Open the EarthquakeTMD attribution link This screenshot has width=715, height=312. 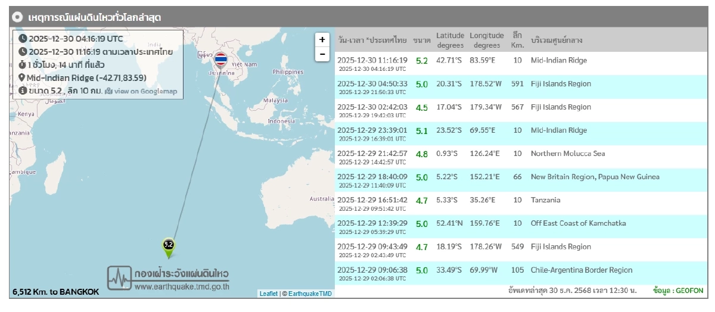[x=310, y=294]
